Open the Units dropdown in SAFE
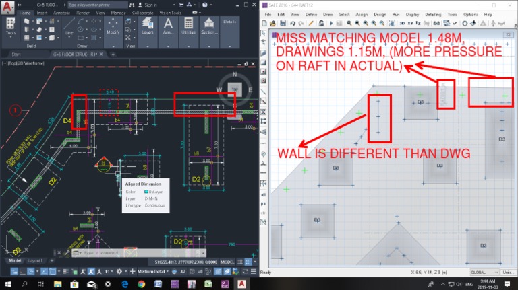The image size is (518, 290). (509, 273)
